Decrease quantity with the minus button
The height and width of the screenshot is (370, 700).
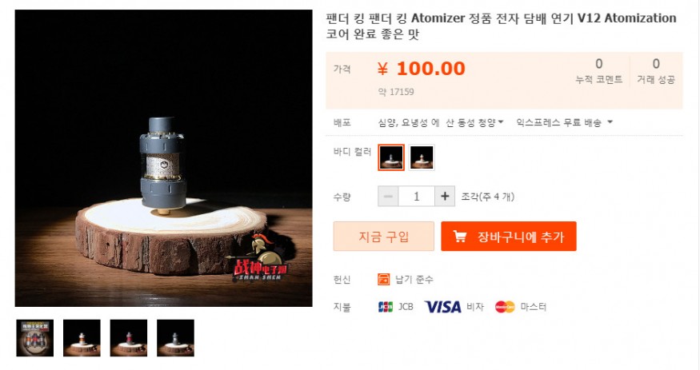tap(388, 196)
